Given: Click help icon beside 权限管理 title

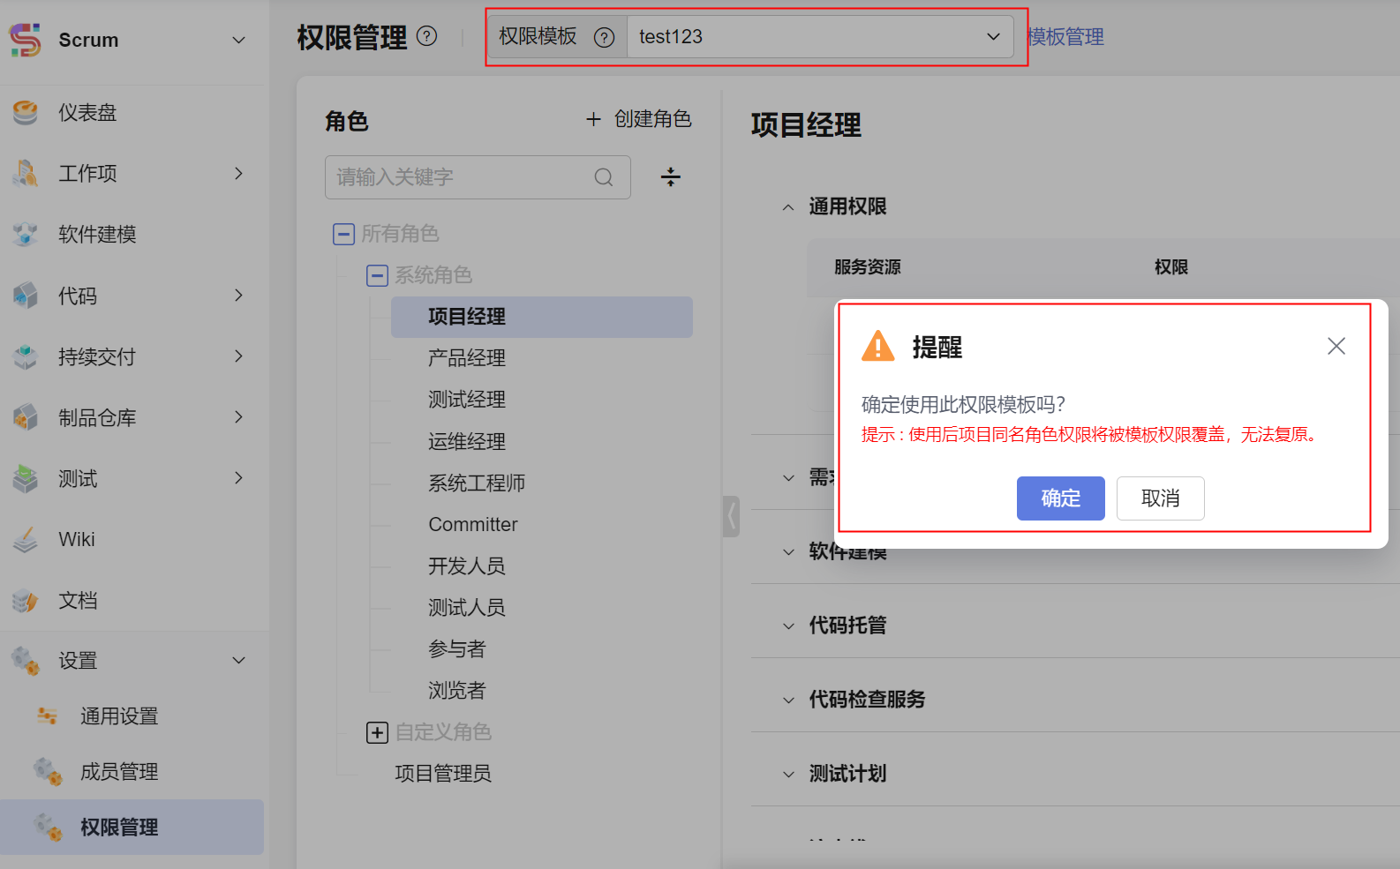Looking at the screenshot, I should (x=427, y=36).
